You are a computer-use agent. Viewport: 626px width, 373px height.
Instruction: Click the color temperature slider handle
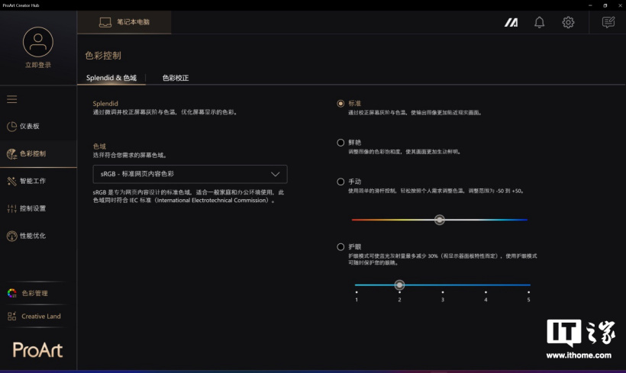coord(439,220)
